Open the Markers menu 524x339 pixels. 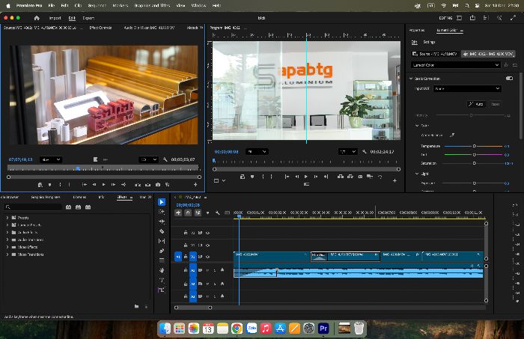click(121, 6)
